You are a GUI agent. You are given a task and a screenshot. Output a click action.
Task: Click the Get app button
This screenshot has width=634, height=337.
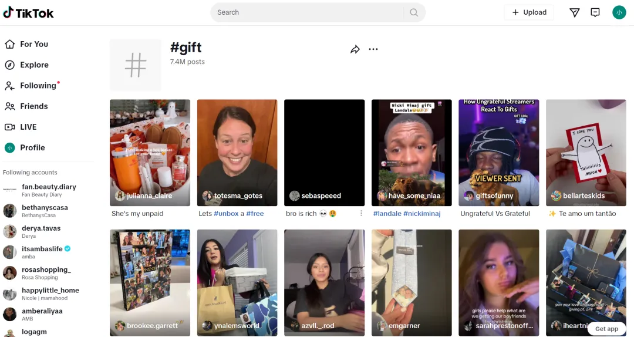[x=606, y=329]
